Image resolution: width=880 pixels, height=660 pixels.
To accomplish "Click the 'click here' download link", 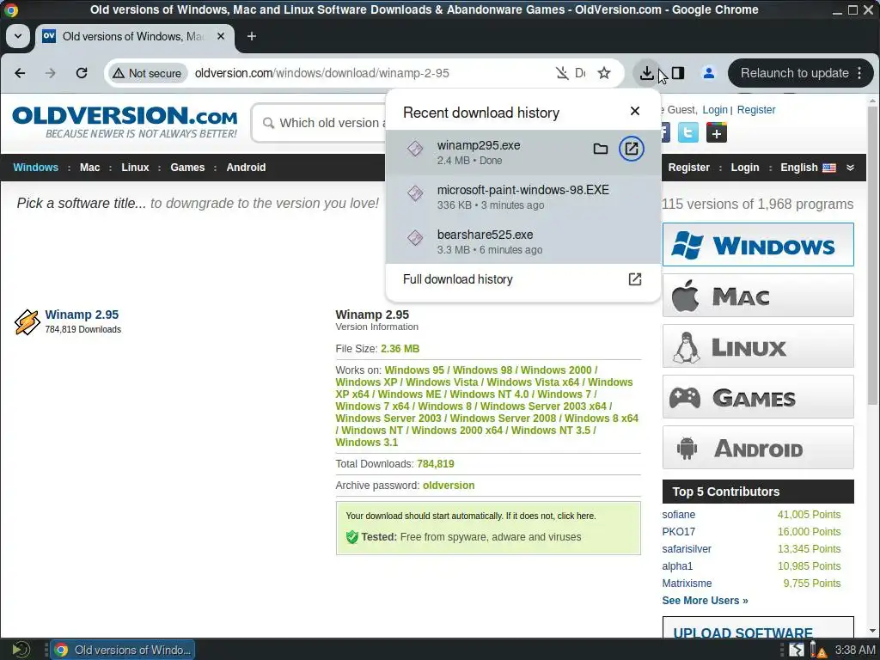I will 575,516.
